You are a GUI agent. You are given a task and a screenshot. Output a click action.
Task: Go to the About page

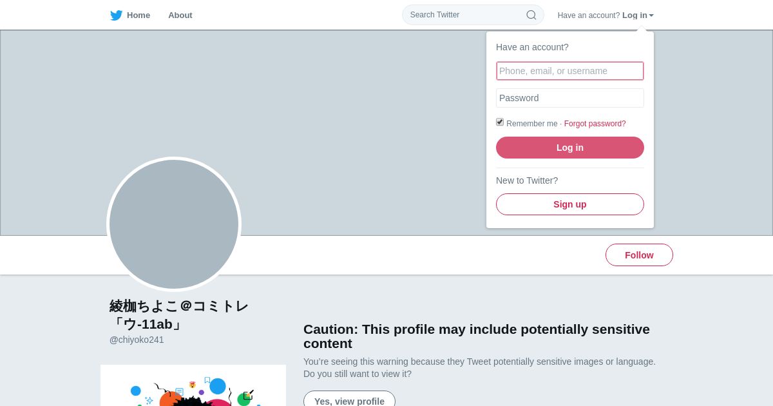[x=180, y=15]
